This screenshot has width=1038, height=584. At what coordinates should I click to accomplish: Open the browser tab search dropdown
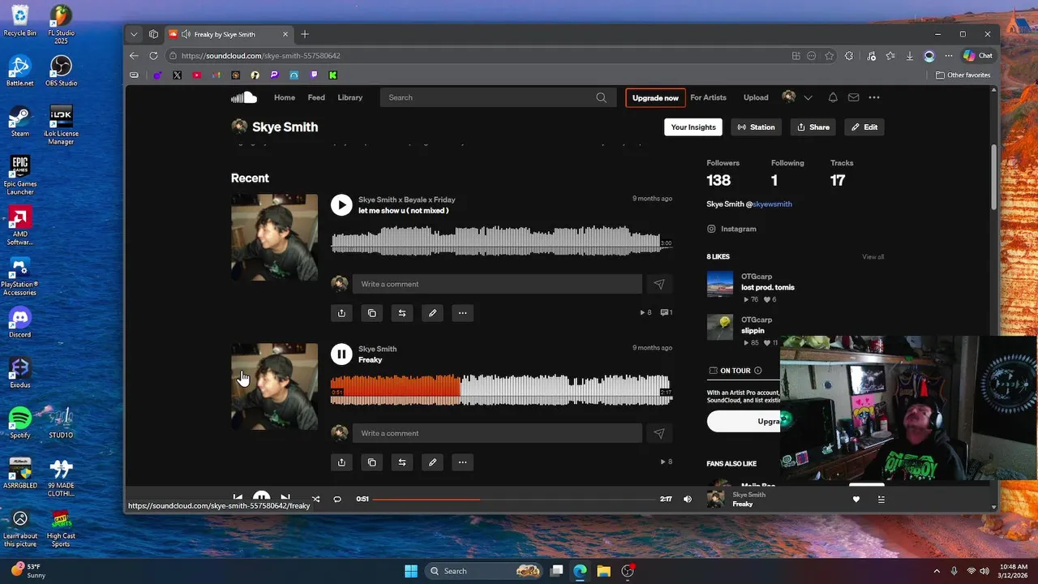coord(134,34)
